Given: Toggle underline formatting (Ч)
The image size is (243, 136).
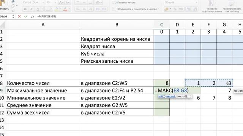Looking at the screenshot, I should click(38, 9).
